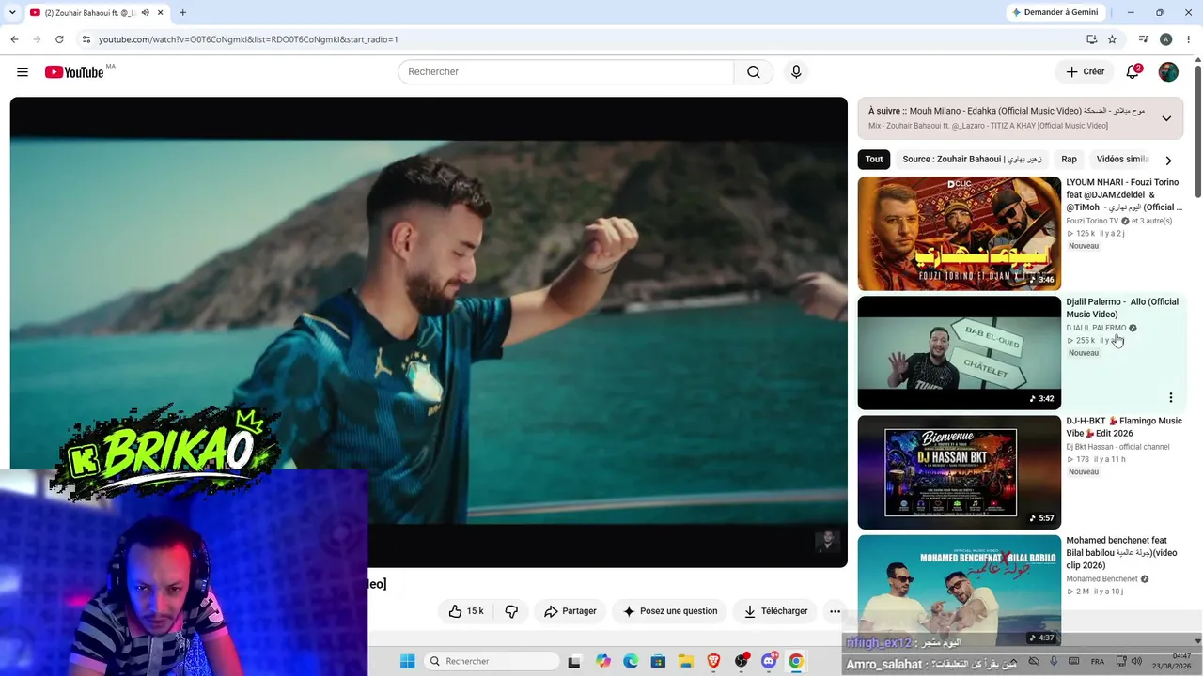Install app icon in address bar

tap(1091, 39)
